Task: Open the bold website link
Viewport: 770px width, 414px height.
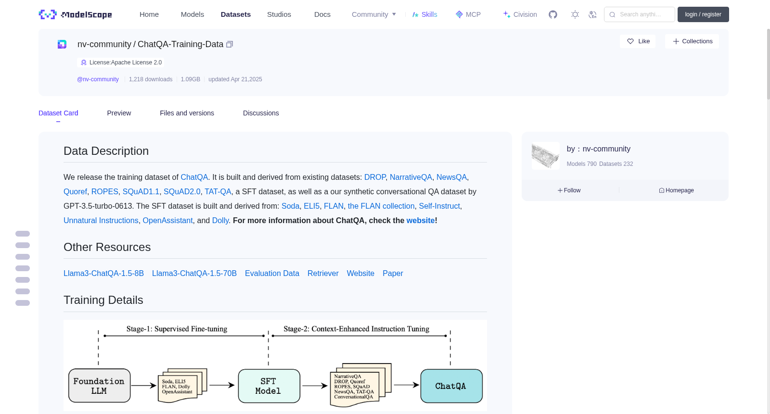Action: pos(421,221)
